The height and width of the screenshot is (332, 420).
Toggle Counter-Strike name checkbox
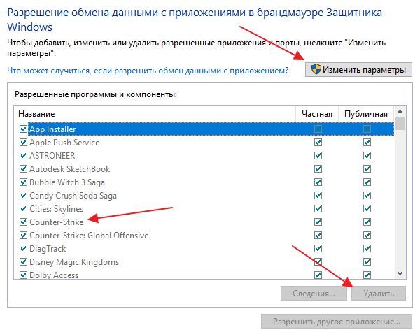[23, 222]
